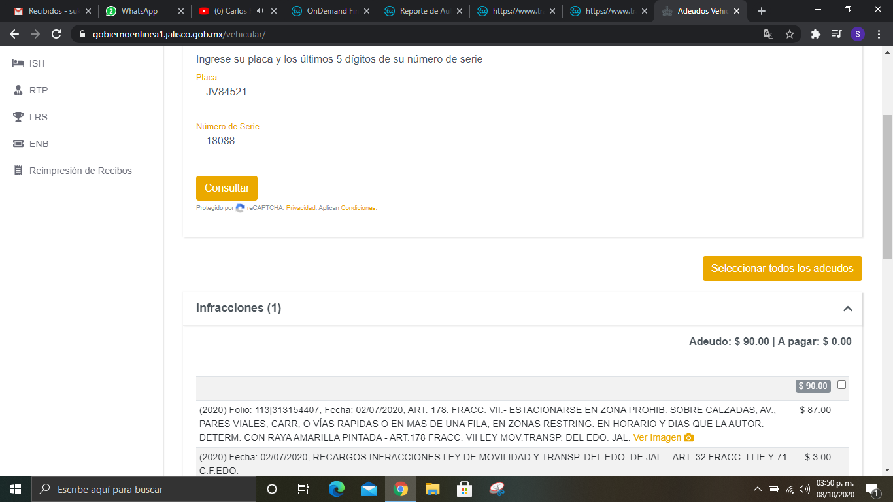Click the ENB money icon in sidebar
The image size is (893, 502).
[18, 144]
